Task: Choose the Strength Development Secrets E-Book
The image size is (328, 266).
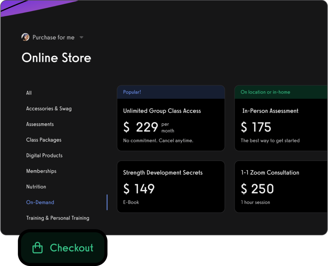Action: [x=171, y=186]
